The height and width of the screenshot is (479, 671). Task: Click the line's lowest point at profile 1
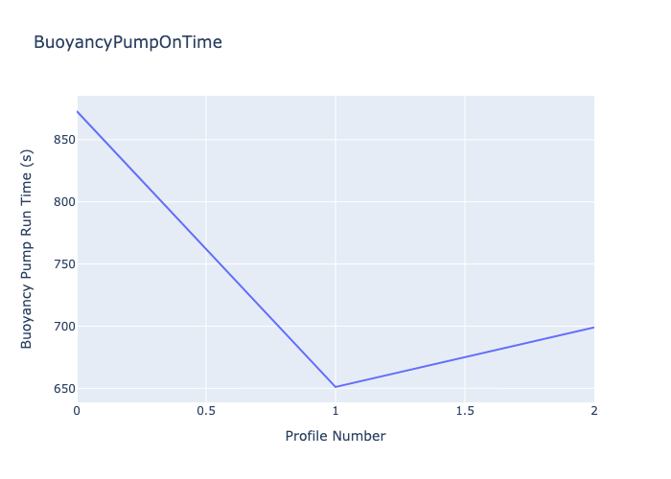pyautogui.click(x=335, y=387)
